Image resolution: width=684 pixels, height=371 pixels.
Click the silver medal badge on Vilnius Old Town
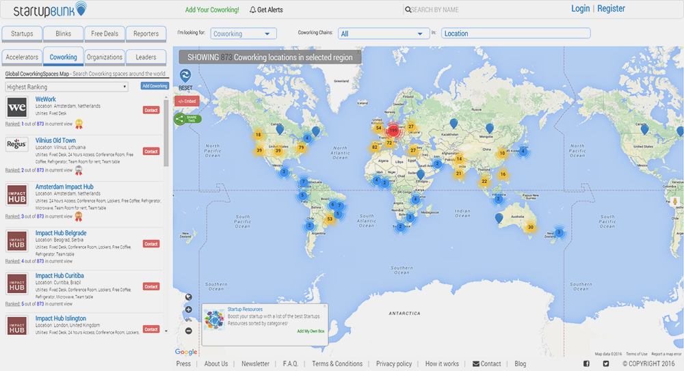pos(79,170)
